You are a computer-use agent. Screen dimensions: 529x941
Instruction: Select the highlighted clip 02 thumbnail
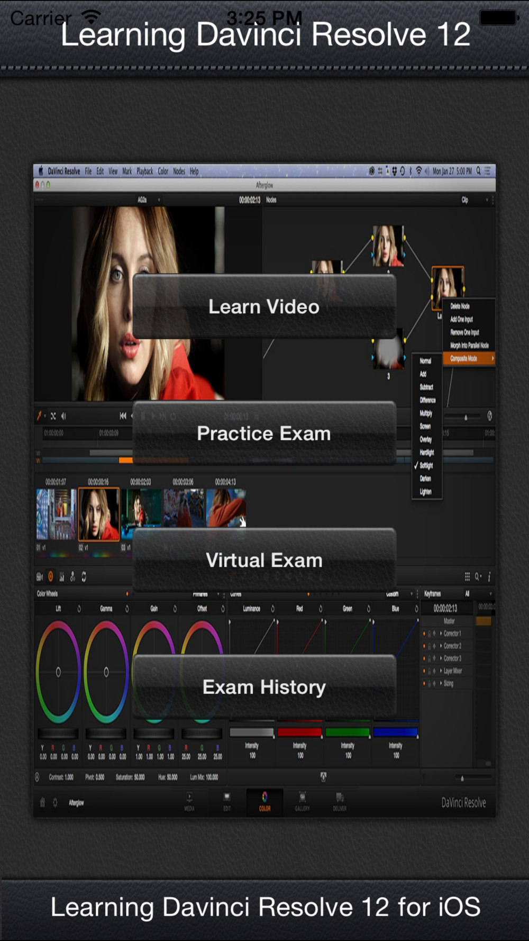[x=99, y=514]
